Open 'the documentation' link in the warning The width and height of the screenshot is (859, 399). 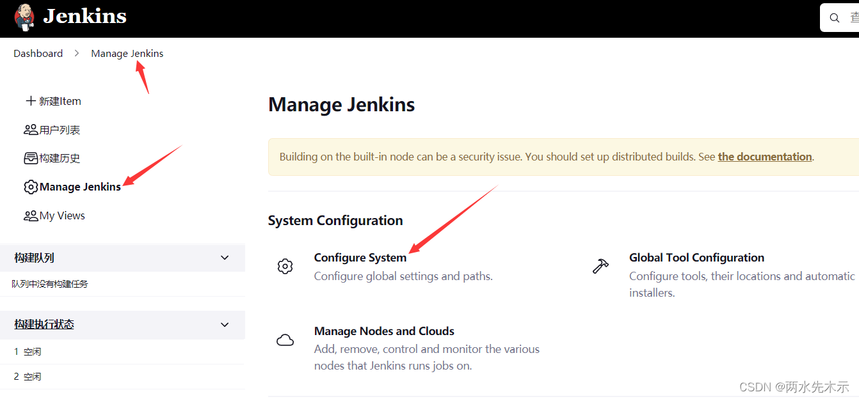coord(764,156)
